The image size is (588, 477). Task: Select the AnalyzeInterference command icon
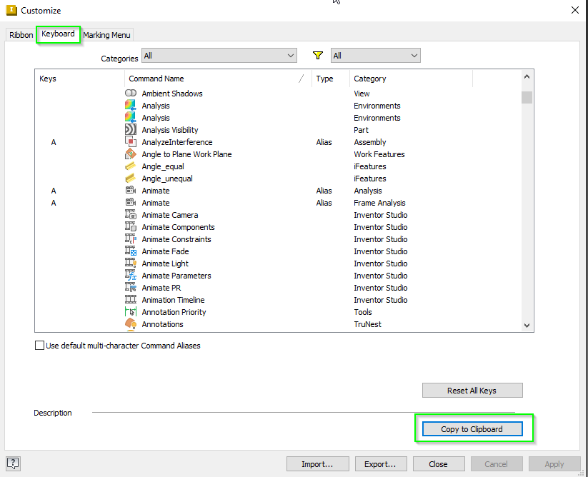click(x=131, y=141)
